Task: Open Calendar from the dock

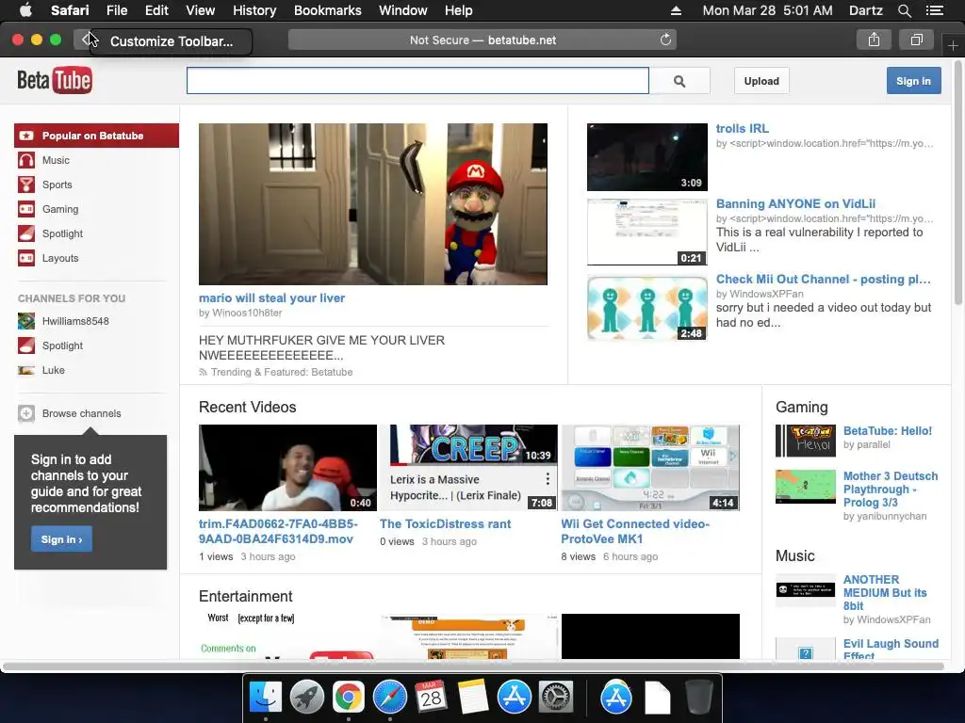Action: (432, 698)
